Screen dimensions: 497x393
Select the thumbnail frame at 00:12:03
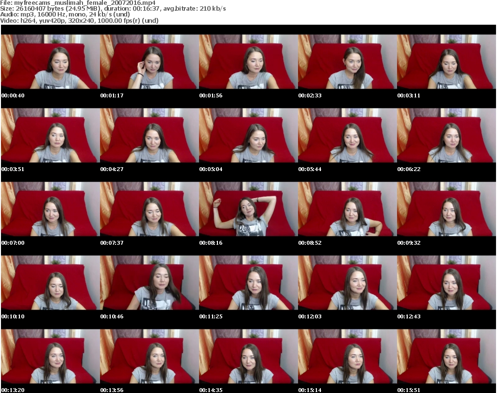point(348,283)
